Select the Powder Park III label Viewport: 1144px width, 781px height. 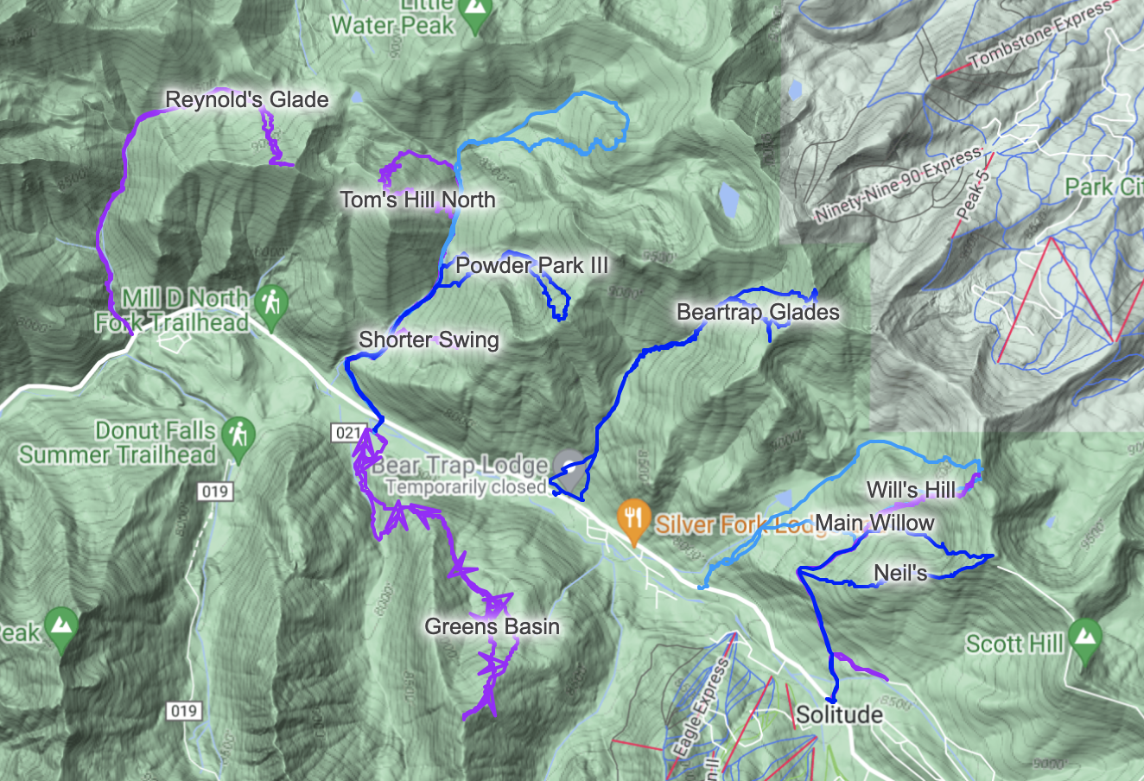(x=532, y=265)
